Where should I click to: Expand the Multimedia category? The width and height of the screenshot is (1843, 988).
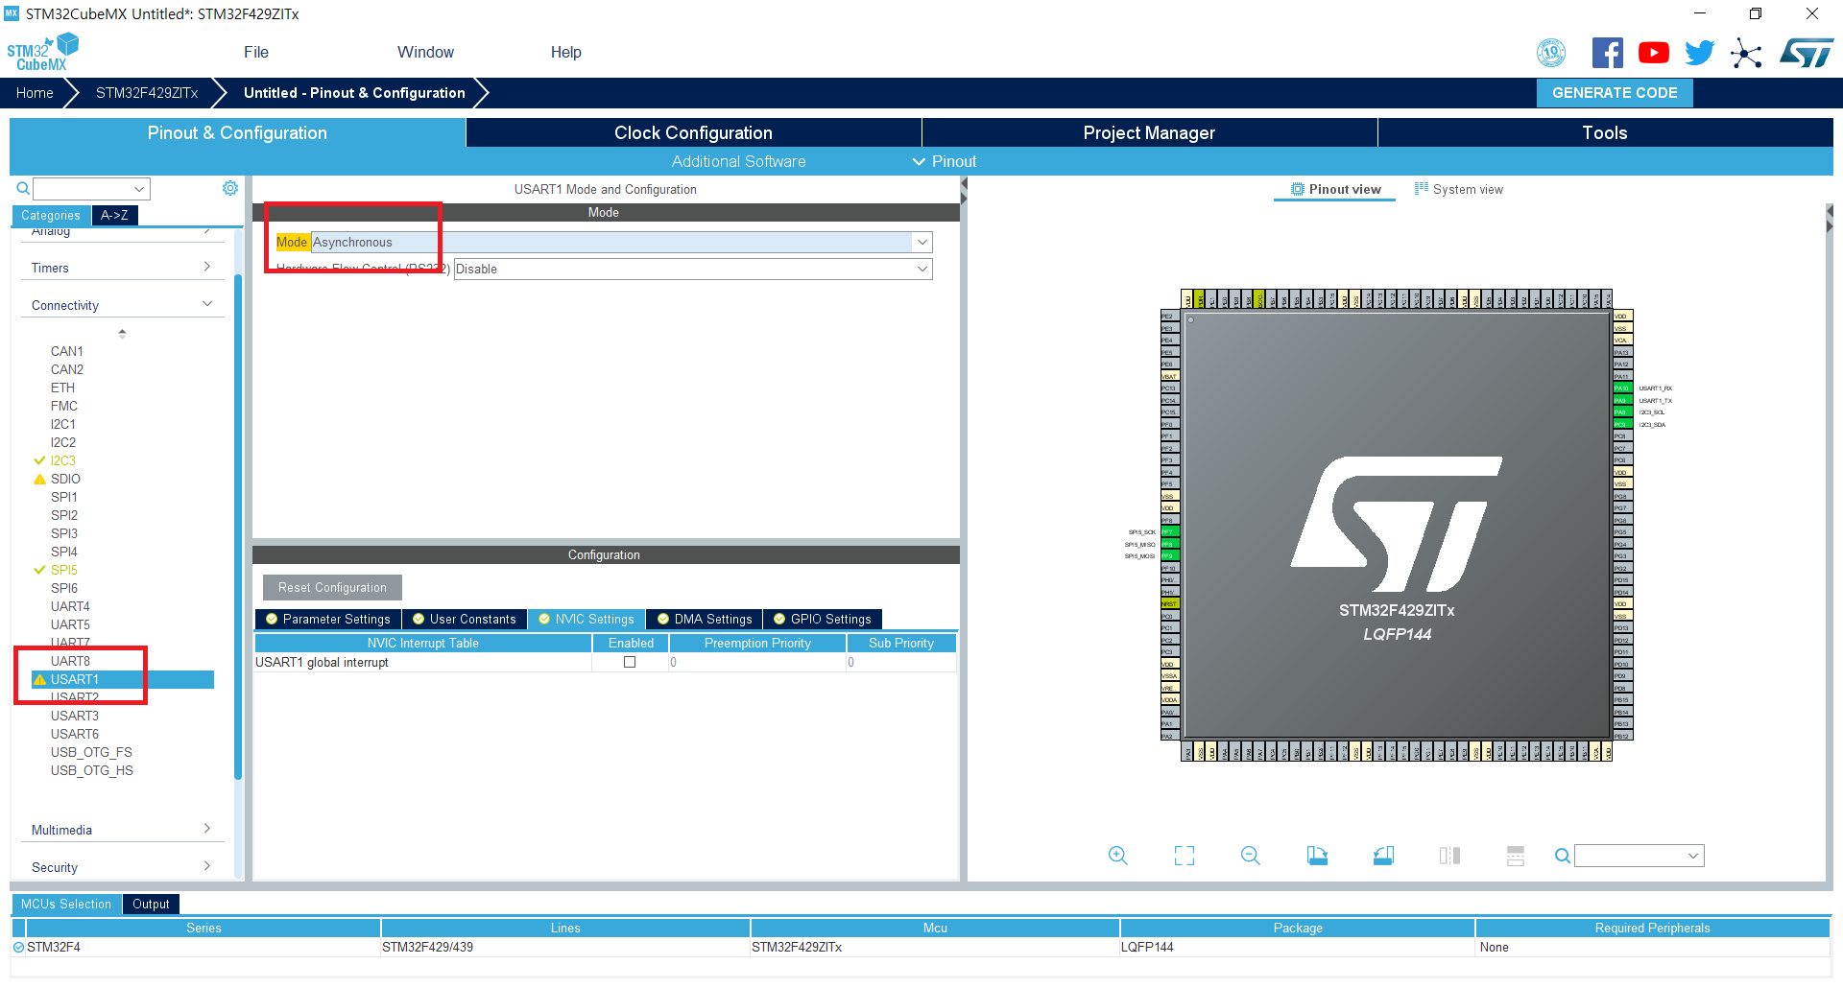[121, 830]
